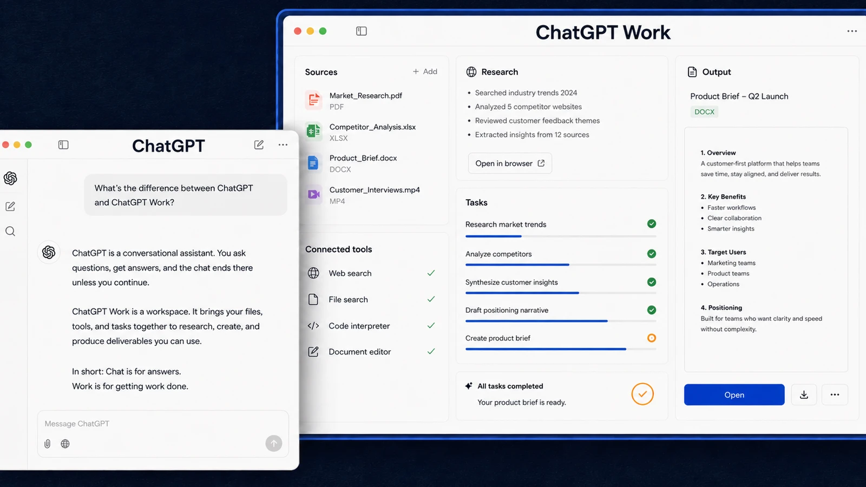Click globe web search icon in message box
This screenshot has width=866, height=487.
coord(65,444)
